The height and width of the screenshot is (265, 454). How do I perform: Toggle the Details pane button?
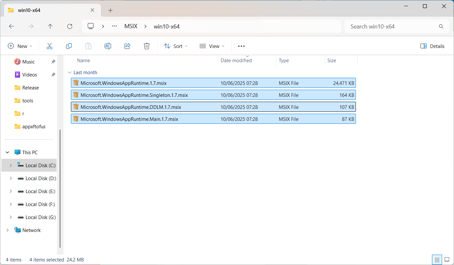[x=432, y=46]
